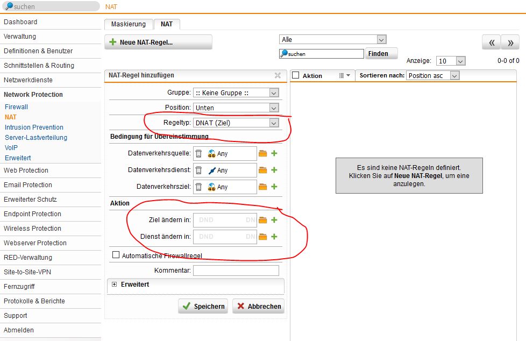Go to next page with double-right arrow
This screenshot has width=526, height=341.
(x=510, y=42)
